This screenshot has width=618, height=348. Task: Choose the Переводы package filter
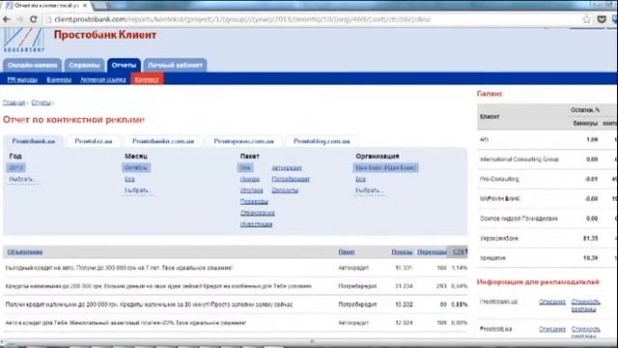point(254,202)
